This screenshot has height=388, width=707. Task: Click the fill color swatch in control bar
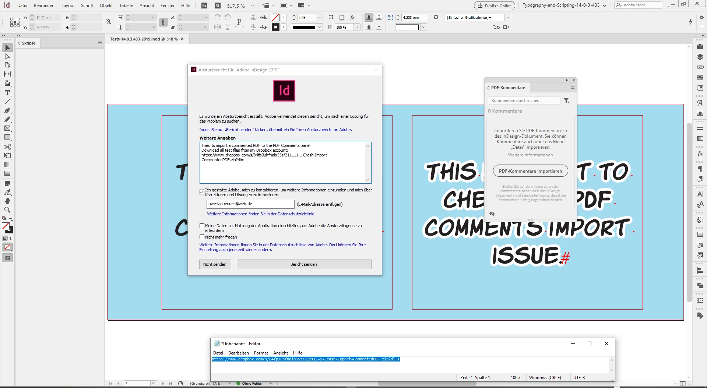pyautogui.click(x=275, y=17)
